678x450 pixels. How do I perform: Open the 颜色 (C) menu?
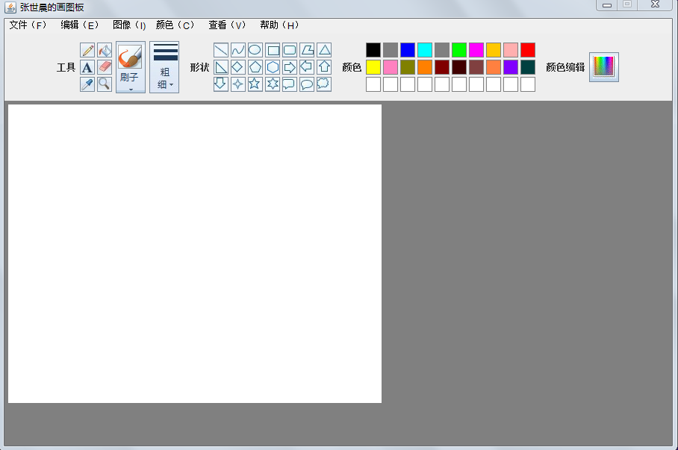[x=175, y=25]
